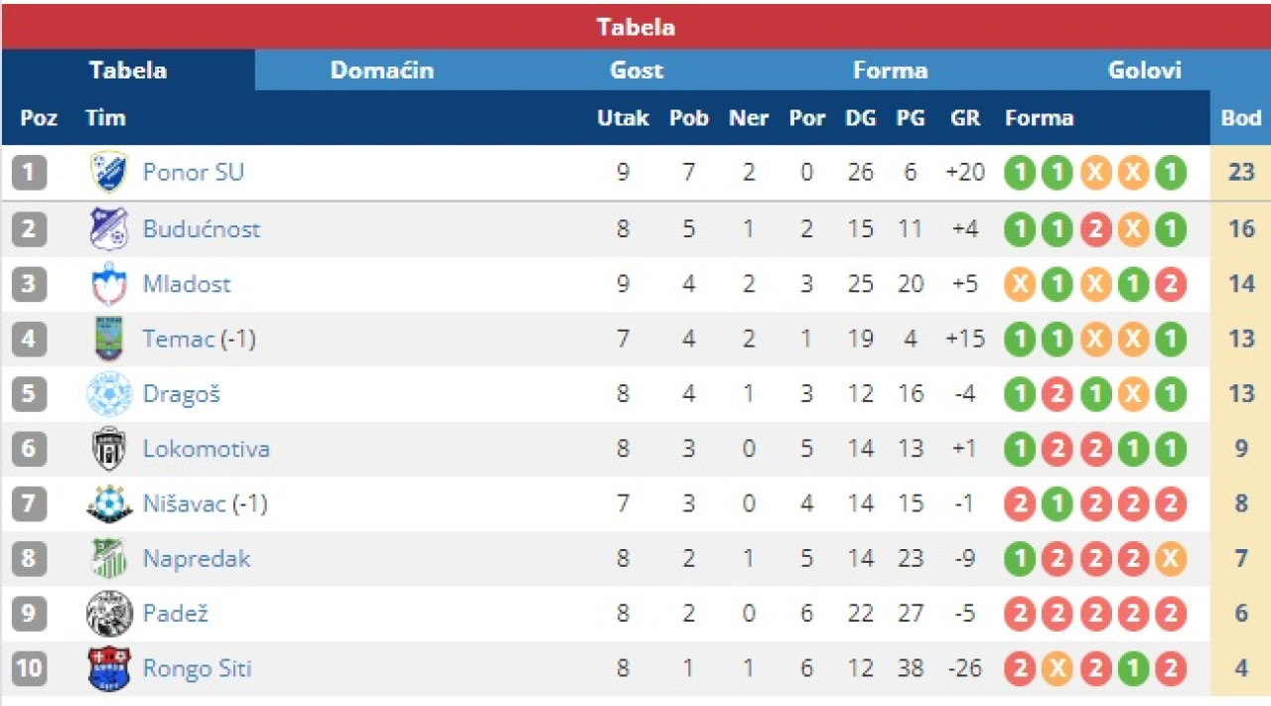Click Ponor SU's first green form circle
The image size is (1271, 706).
click(x=1019, y=174)
